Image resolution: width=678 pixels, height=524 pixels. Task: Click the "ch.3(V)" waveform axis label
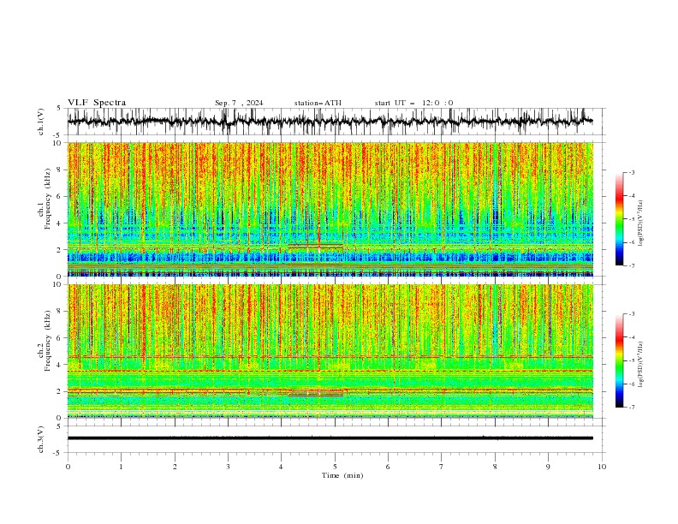[41, 439]
